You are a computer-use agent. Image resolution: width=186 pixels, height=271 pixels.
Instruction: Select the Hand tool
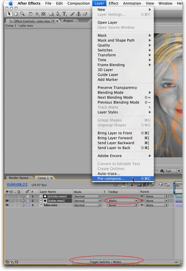coord(16,14)
